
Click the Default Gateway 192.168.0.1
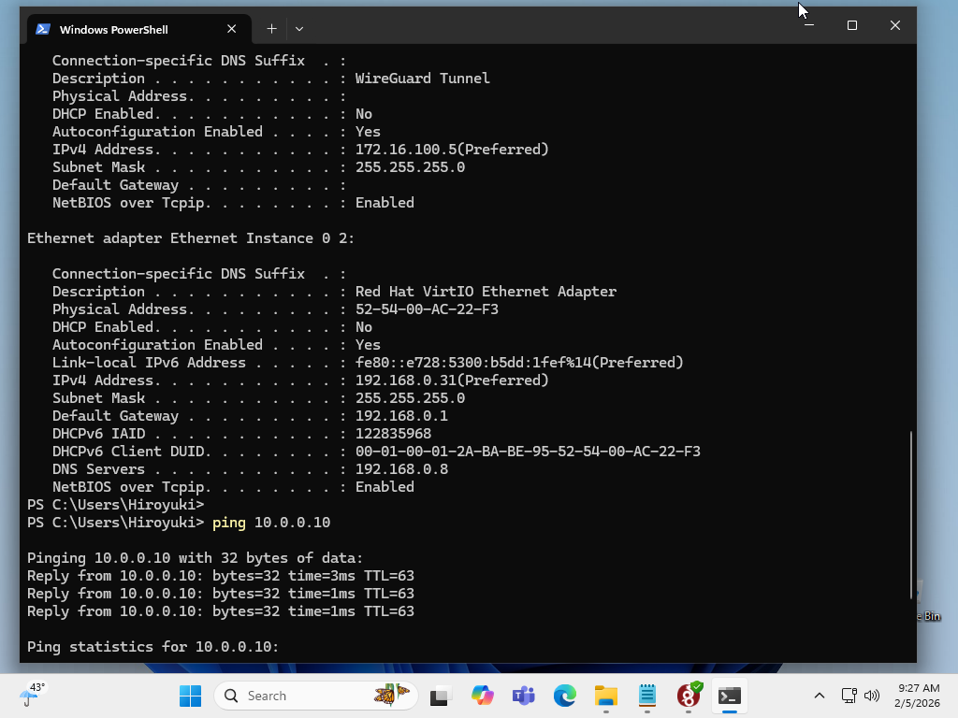pos(401,416)
